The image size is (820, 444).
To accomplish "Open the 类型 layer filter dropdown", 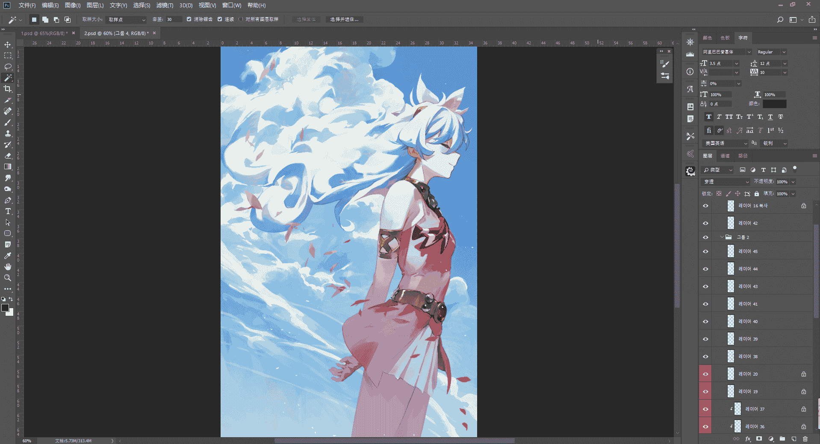I will (718, 170).
